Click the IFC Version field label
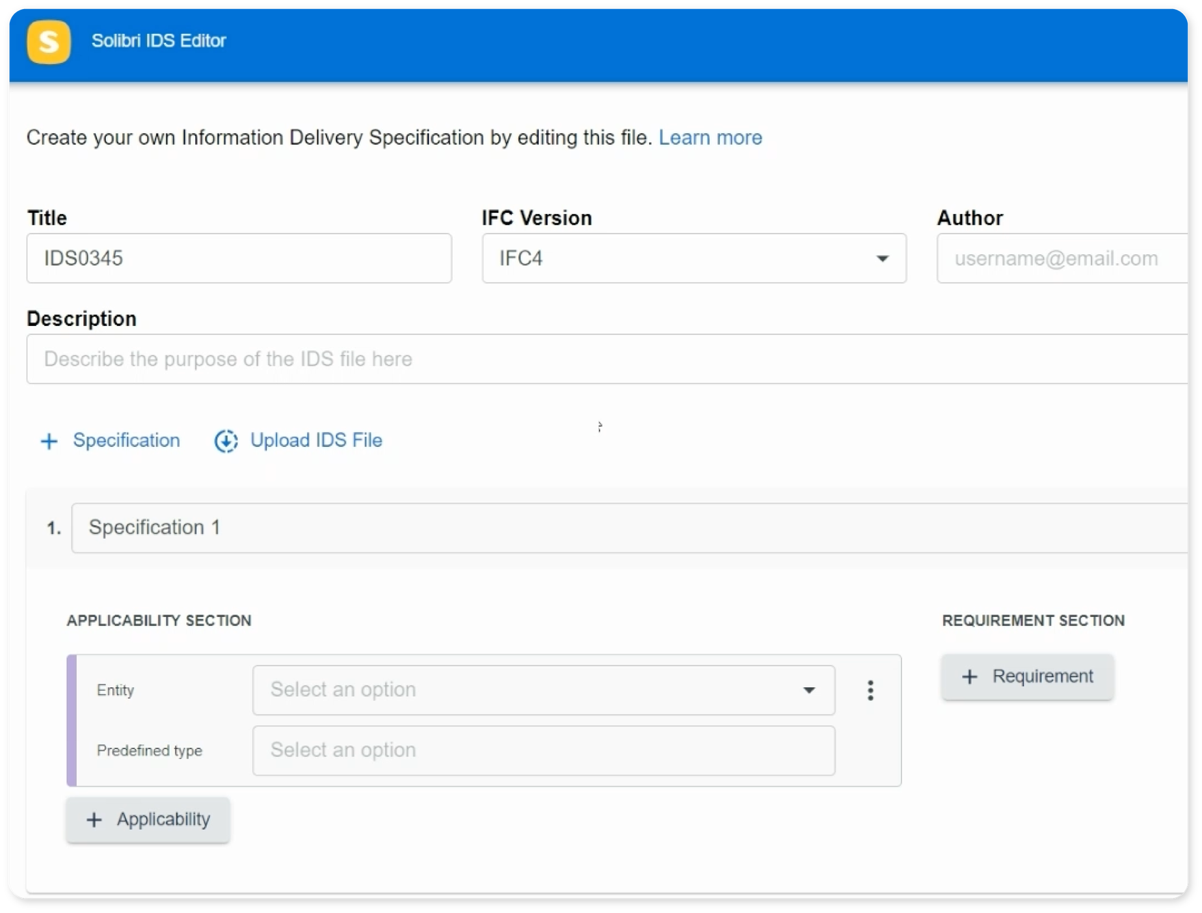This screenshot has height=913, width=1202. (x=537, y=218)
